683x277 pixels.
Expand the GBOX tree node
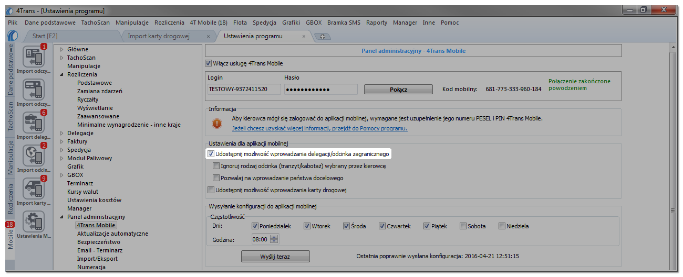pyautogui.click(x=62, y=175)
